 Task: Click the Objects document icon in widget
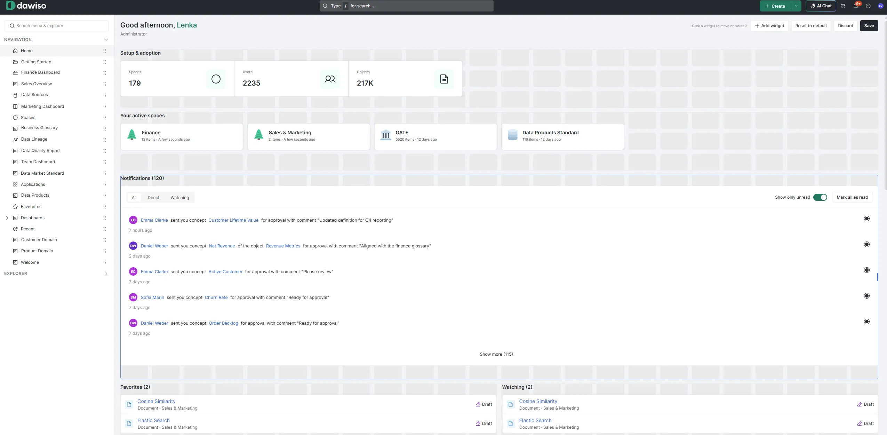(444, 79)
